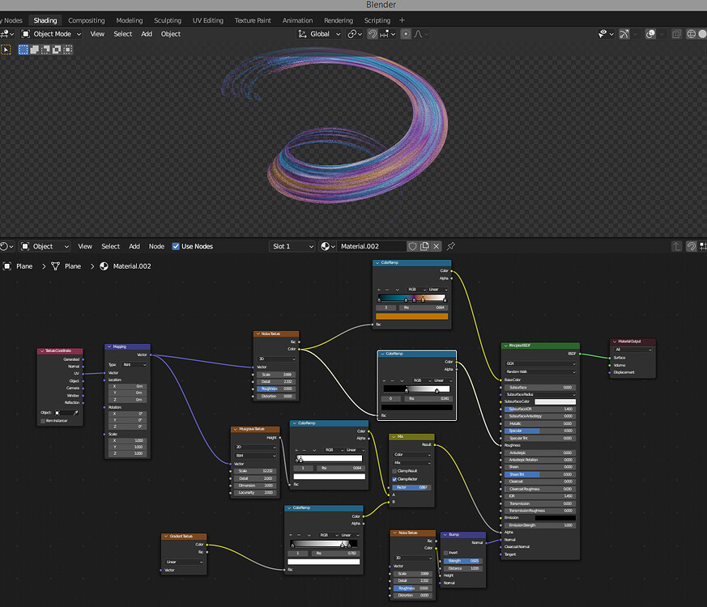This screenshot has width=707, height=607.
Task: Select the tweak select tool icon
Action: (x=6, y=49)
